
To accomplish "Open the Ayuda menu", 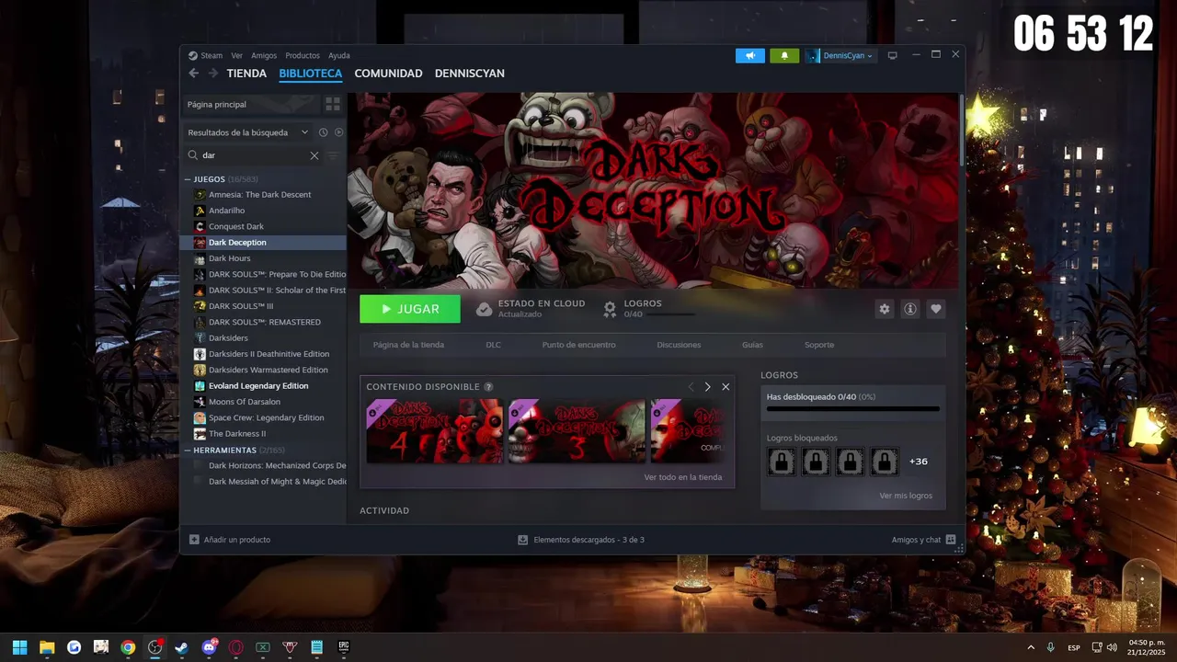I will 339,55.
